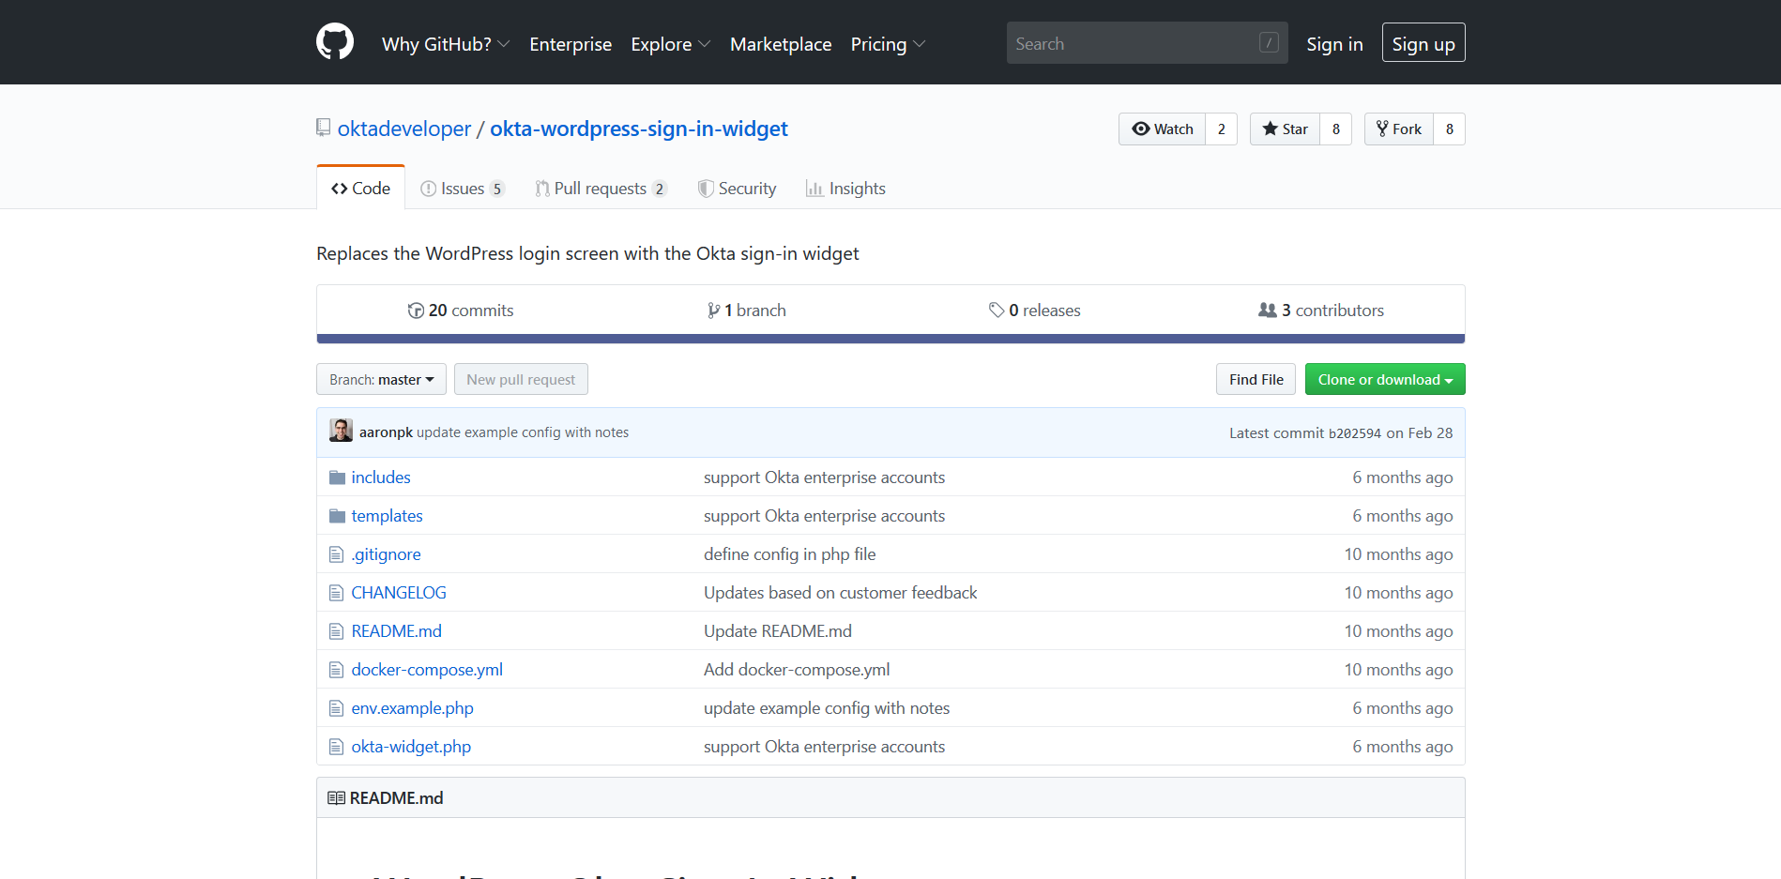This screenshot has width=1781, height=879.
Task: Switch to the Security tab
Action: [x=738, y=189]
